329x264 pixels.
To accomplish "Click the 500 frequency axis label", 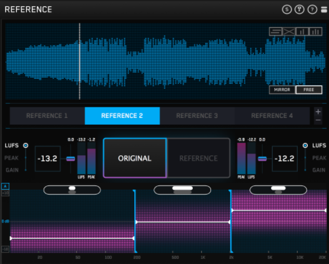I will 175,257.
